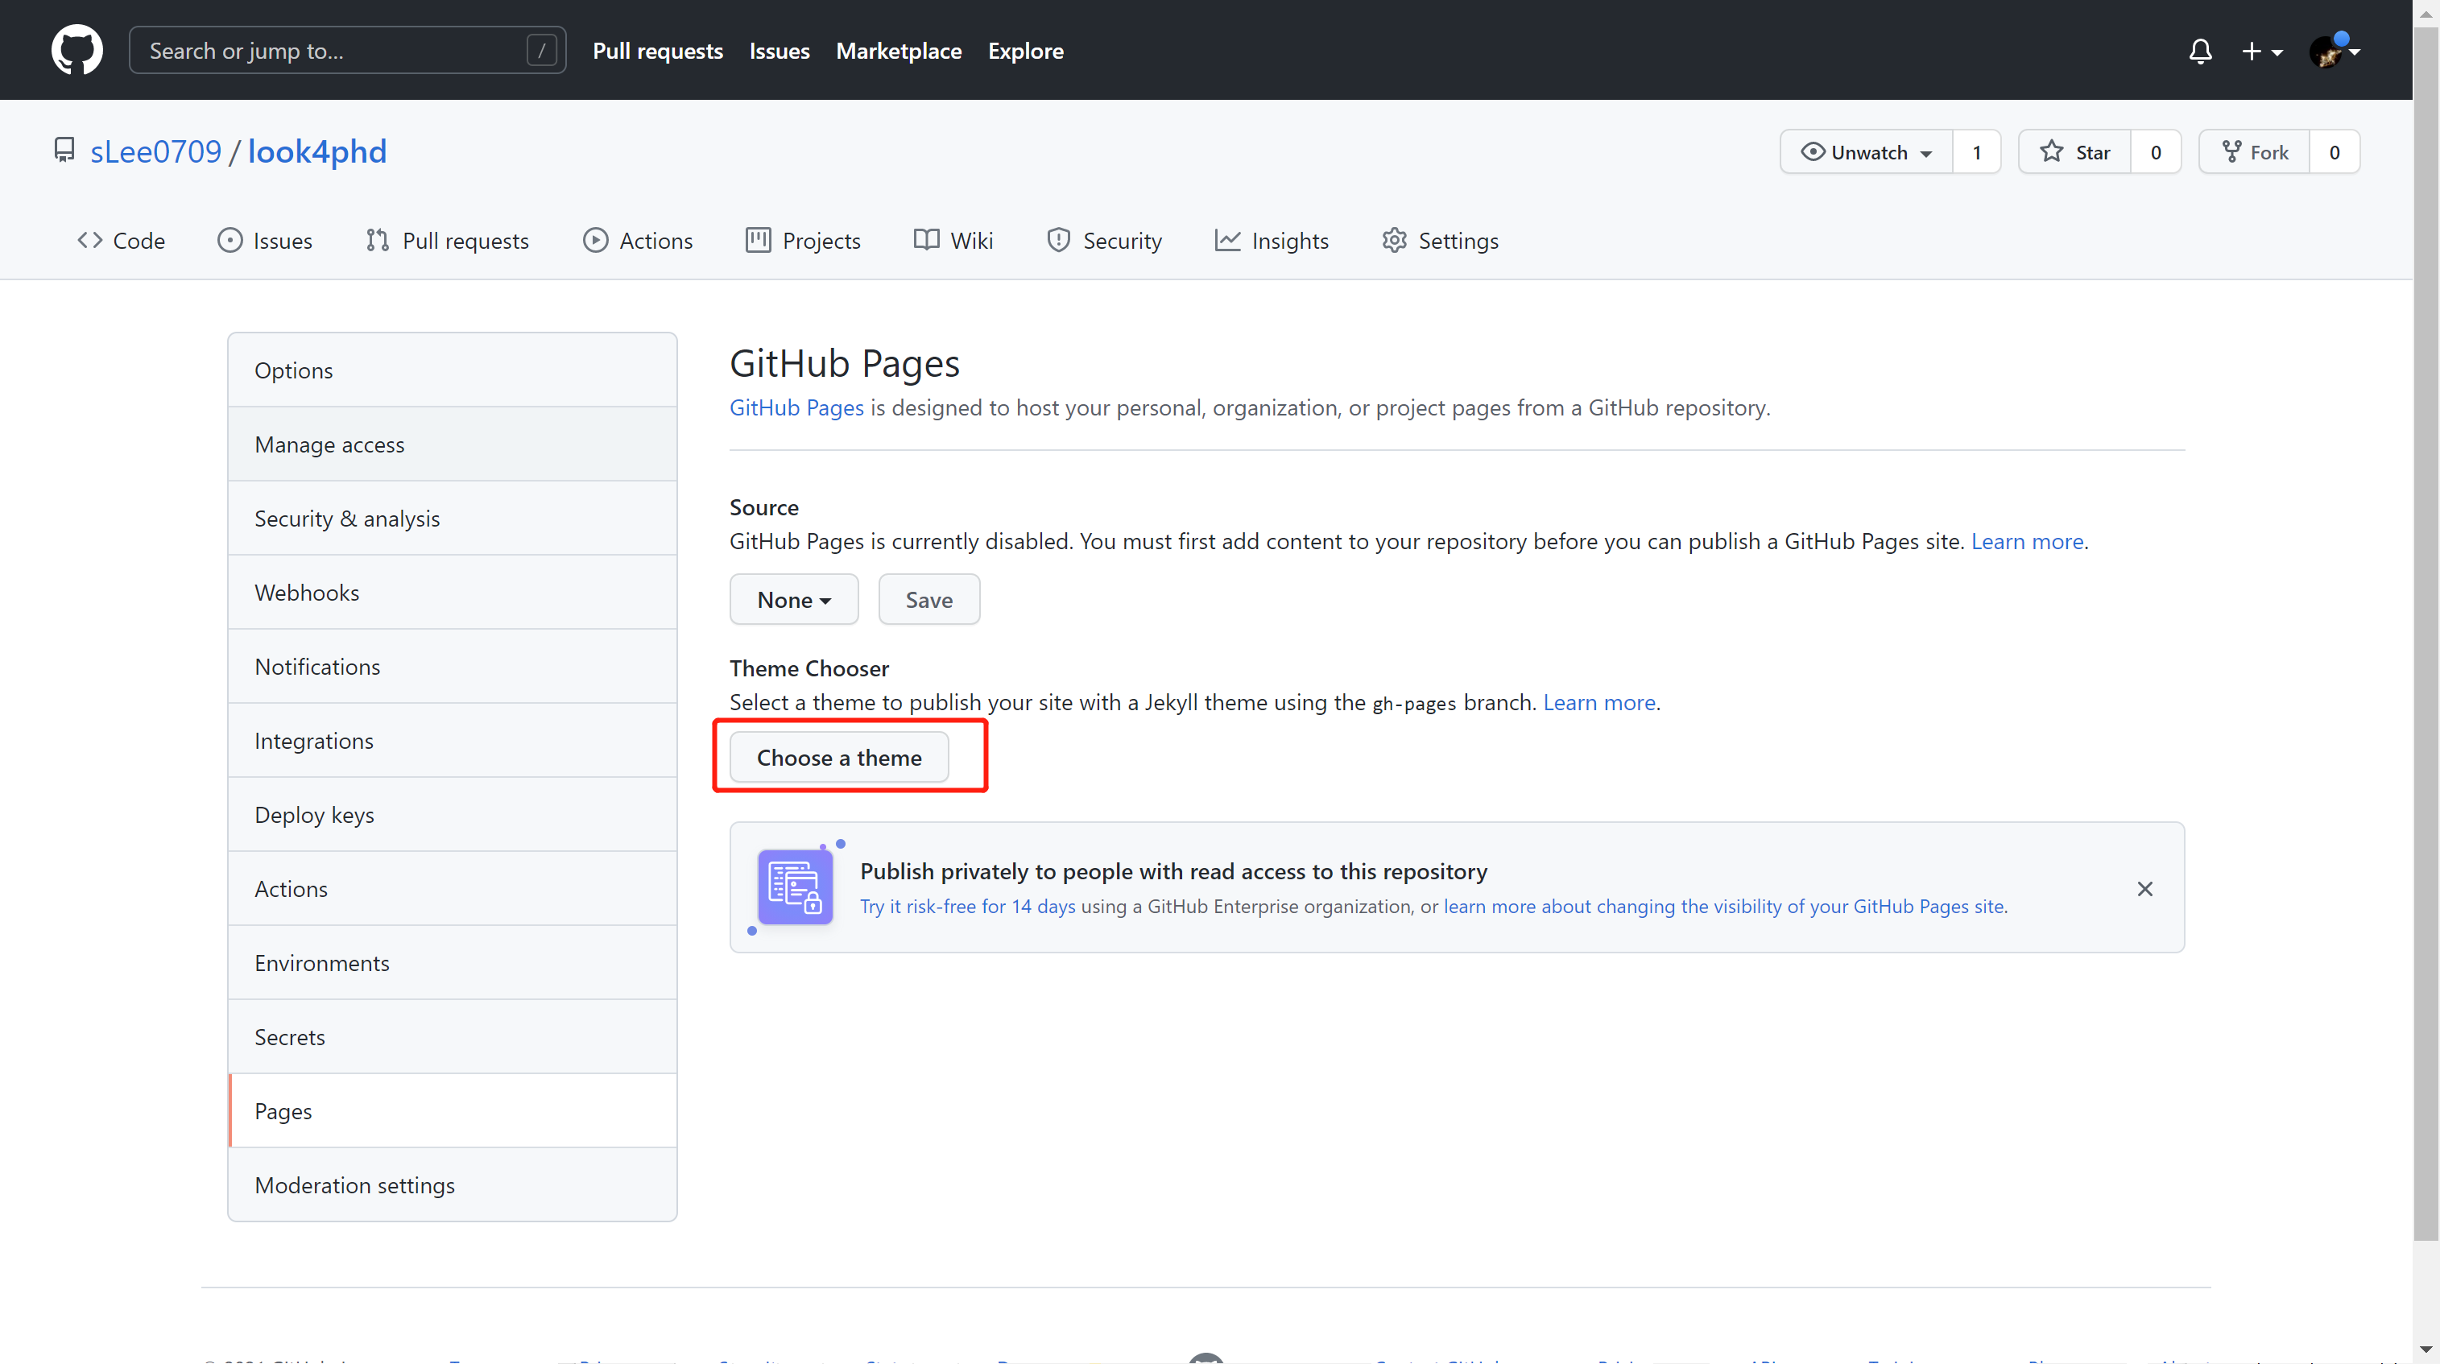
Task: Click the Choose a theme button
Action: 839,758
